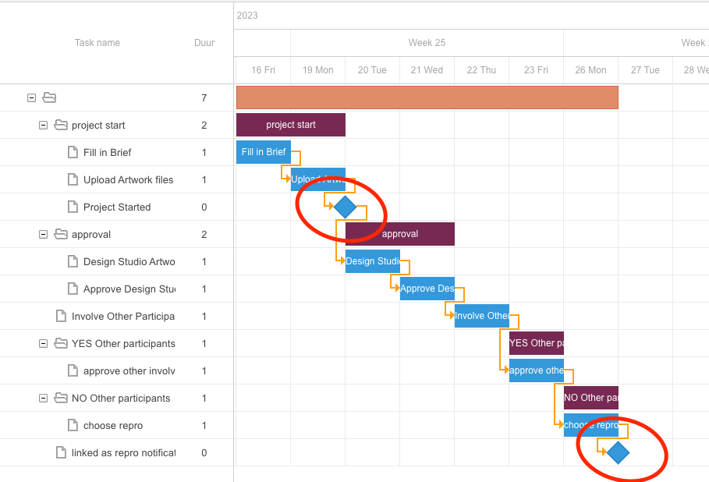Click folder icon of YES Other participants
The width and height of the screenshot is (709, 482).
pos(61,343)
